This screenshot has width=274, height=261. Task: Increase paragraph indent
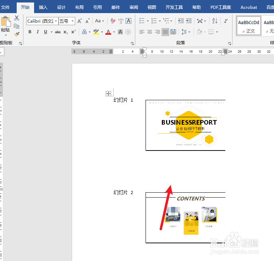tap(189, 21)
